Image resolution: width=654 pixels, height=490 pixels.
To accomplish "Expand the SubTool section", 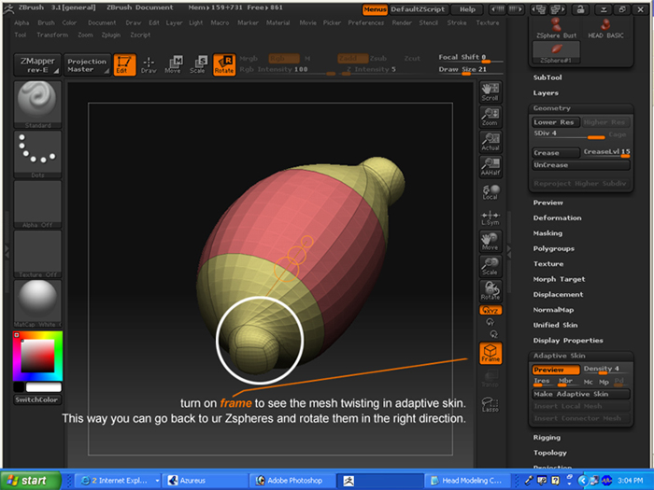I will click(x=547, y=77).
